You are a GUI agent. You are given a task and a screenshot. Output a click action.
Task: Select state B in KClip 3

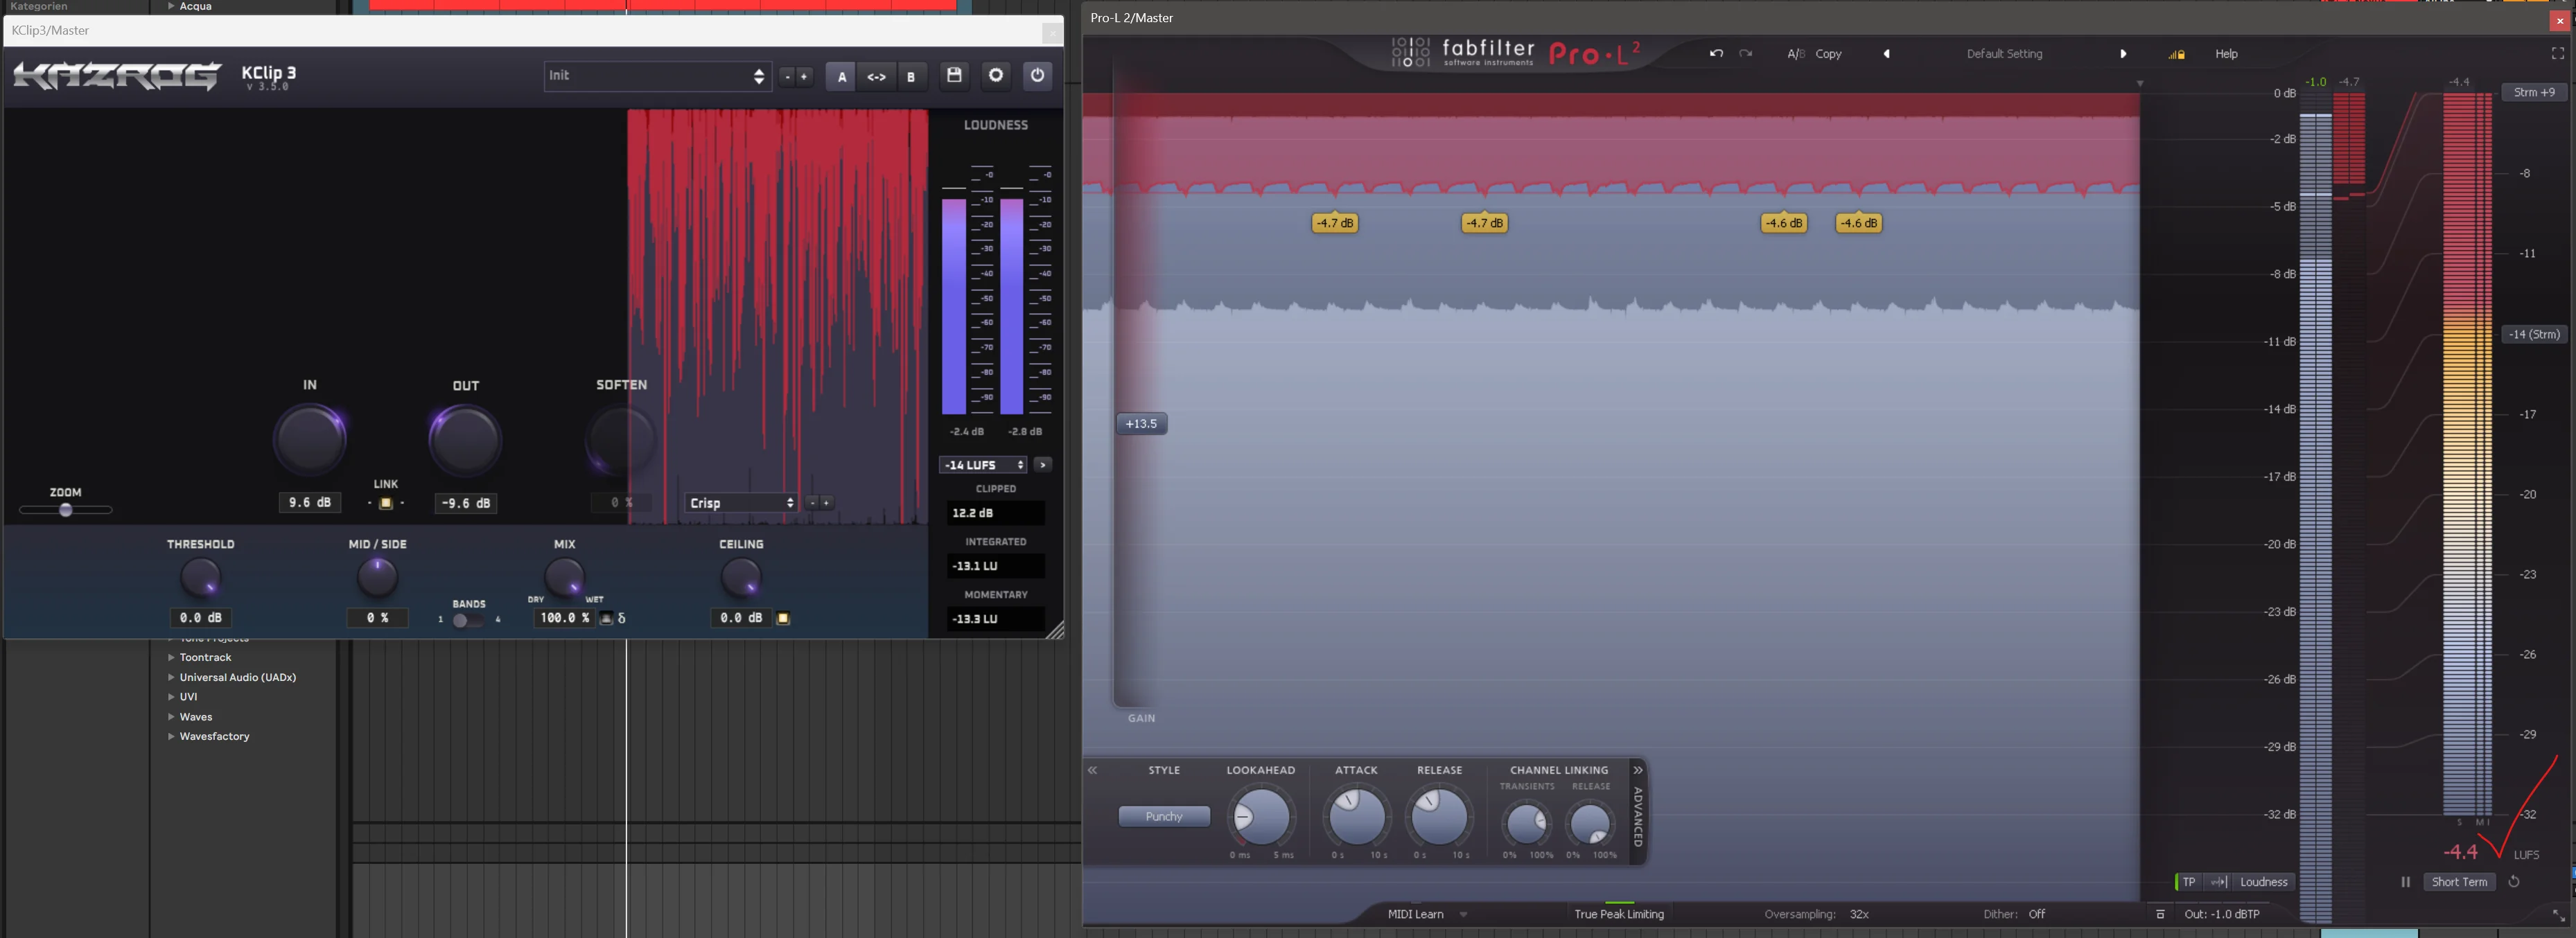pos(910,76)
